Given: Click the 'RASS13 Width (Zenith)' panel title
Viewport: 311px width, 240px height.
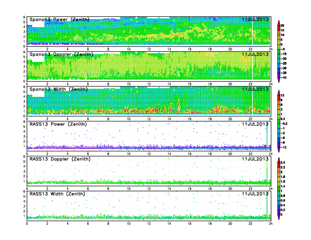Looking at the screenshot, I should click(x=57, y=194).
